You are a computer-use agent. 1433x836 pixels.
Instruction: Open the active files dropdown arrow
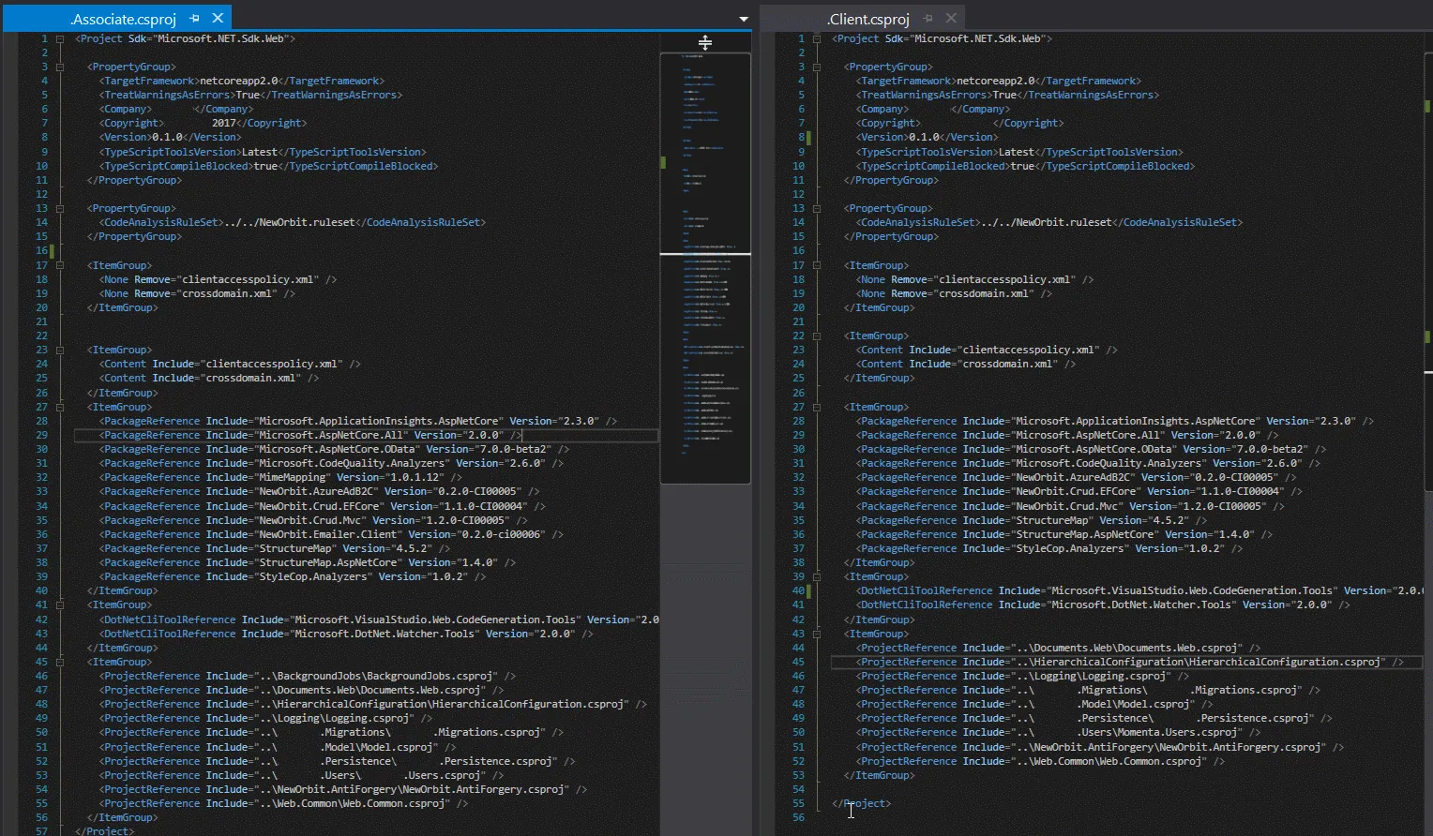pyautogui.click(x=744, y=19)
